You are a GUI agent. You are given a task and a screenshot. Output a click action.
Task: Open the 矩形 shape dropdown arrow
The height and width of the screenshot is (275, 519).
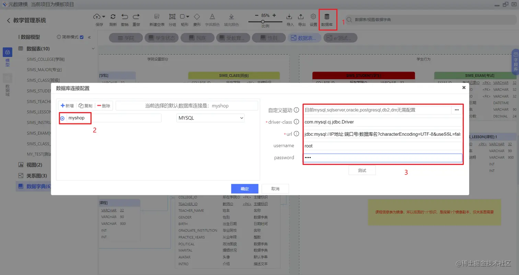click(x=187, y=16)
